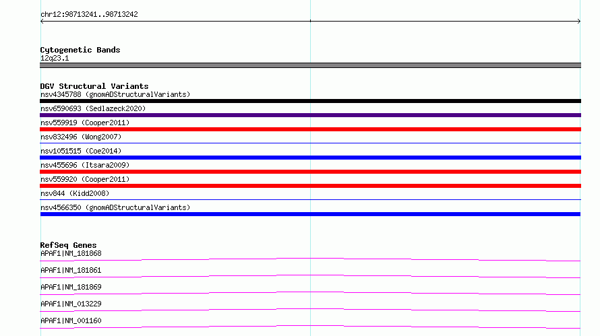Screen dimensions: 600x336
Task: Click the left arrowhead of the coordinate ruler
Action: 42,22
